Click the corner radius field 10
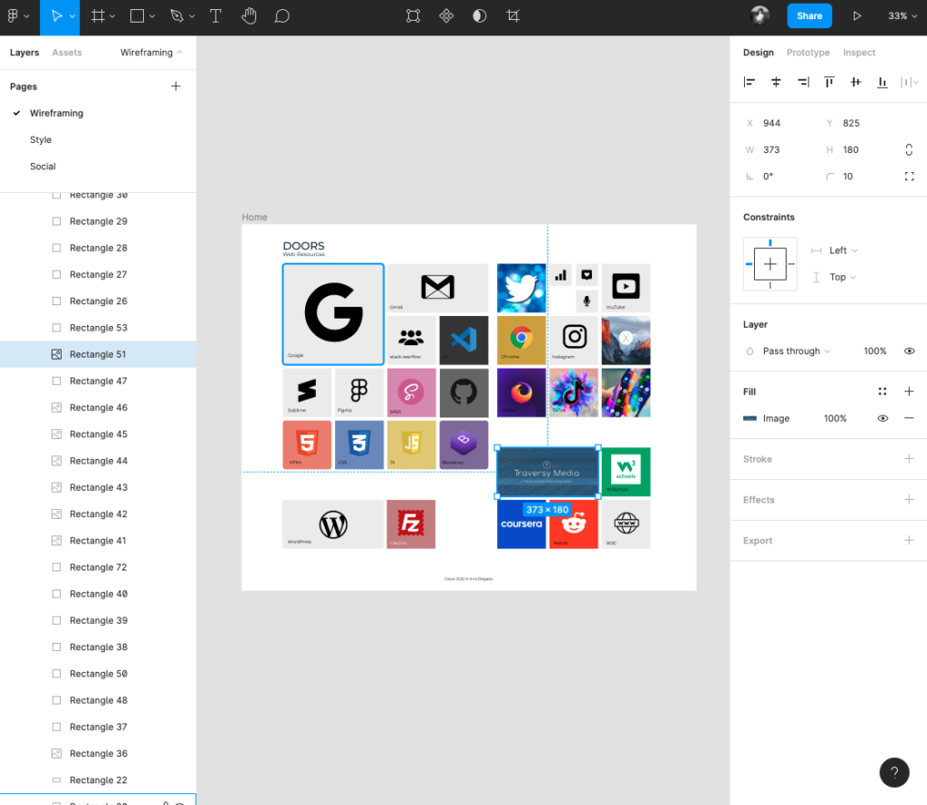The image size is (927, 805). tap(847, 177)
